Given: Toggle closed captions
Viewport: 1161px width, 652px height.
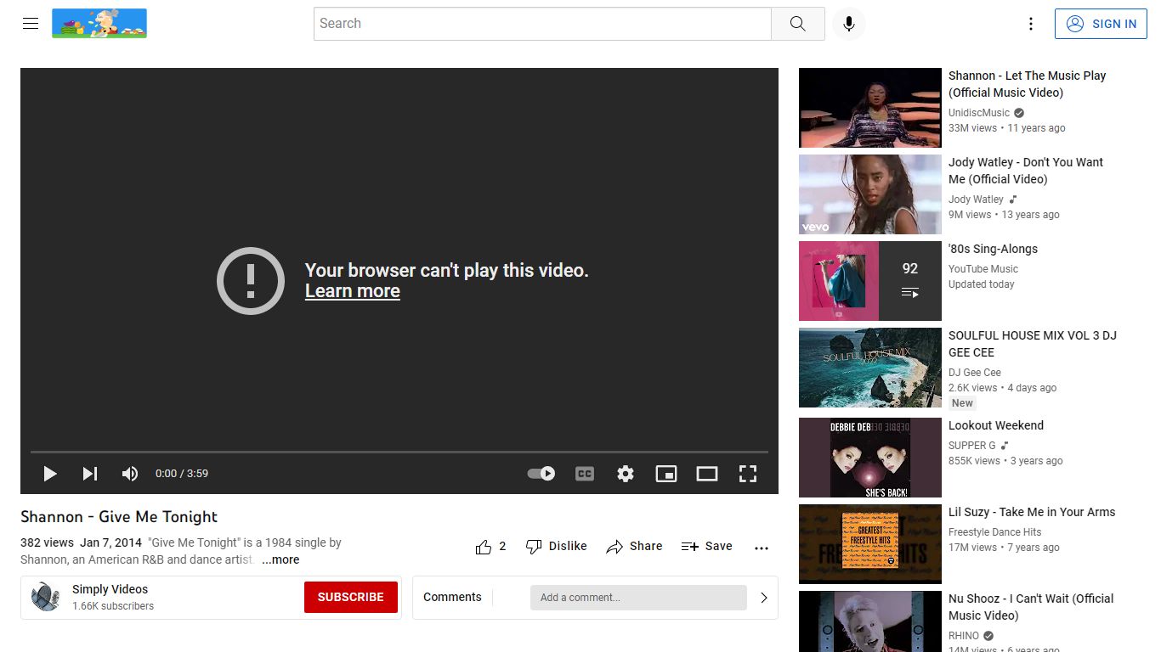Looking at the screenshot, I should [x=585, y=474].
